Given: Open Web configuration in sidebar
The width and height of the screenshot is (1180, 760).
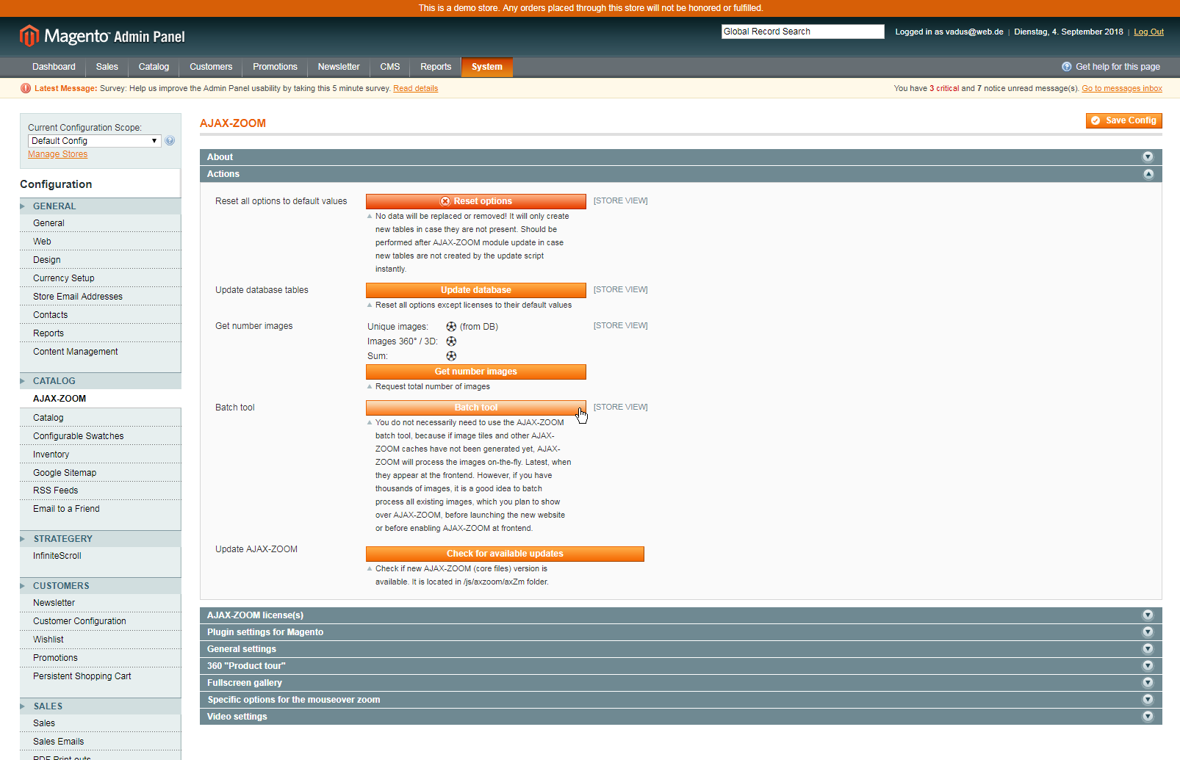Looking at the screenshot, I should point(100,242).
